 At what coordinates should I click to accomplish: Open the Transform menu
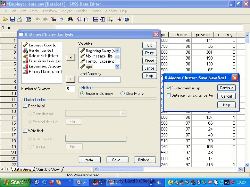point(49,11)
